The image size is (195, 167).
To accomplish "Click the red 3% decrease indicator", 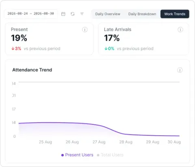I will coord(16,48).
